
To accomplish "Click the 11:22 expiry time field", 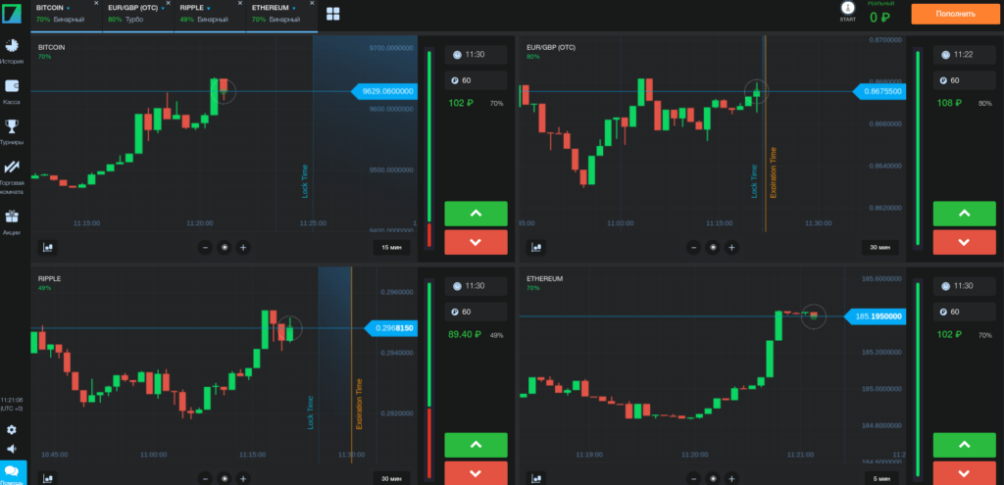I will (966, 56).
